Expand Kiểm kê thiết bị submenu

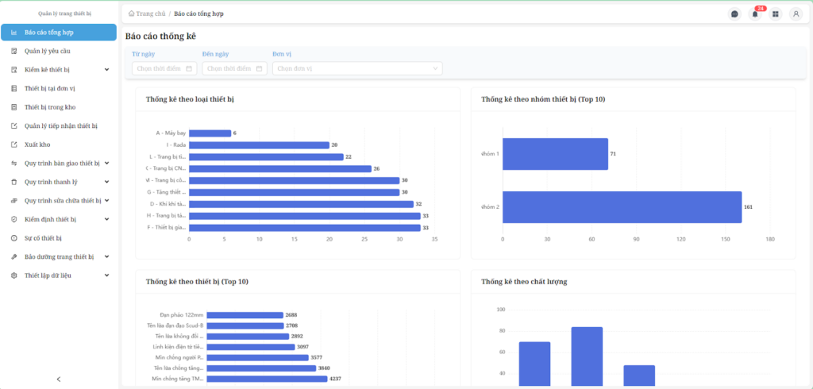pos(106,70)
